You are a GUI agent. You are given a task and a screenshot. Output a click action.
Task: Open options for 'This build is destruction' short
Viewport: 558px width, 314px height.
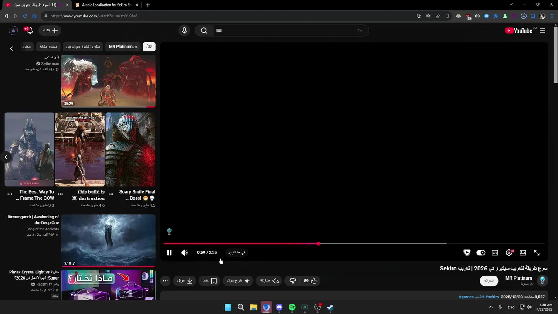point(61,194)
